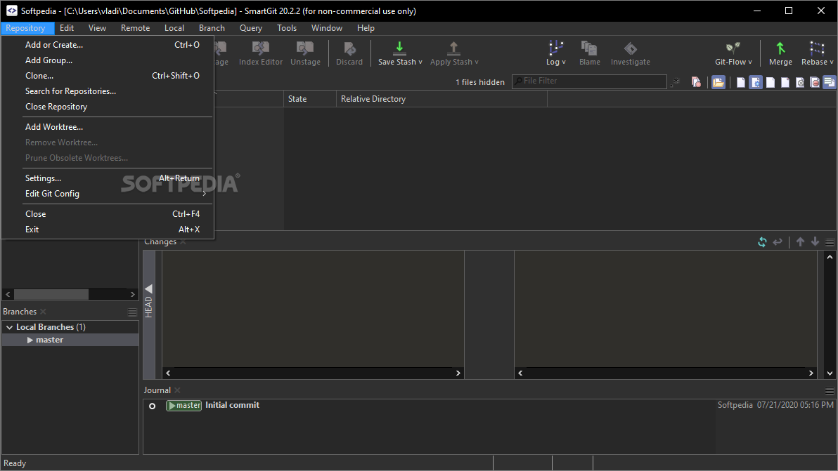Click the Git-Flow toolbar icon

click(733, 48)
